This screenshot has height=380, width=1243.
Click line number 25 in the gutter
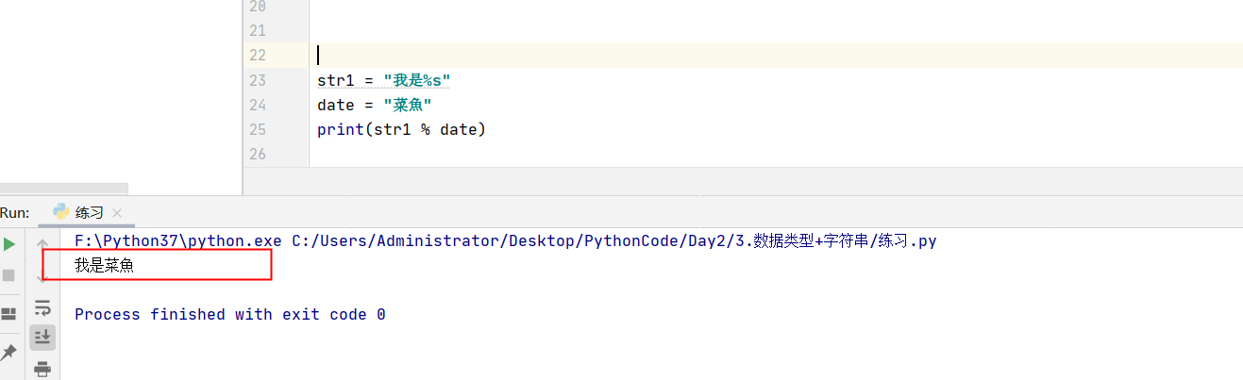(258, 129)
